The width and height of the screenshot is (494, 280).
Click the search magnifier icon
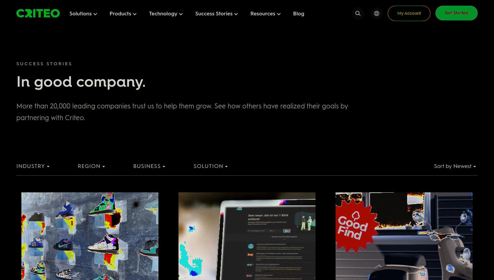click(x=358, y=13)
